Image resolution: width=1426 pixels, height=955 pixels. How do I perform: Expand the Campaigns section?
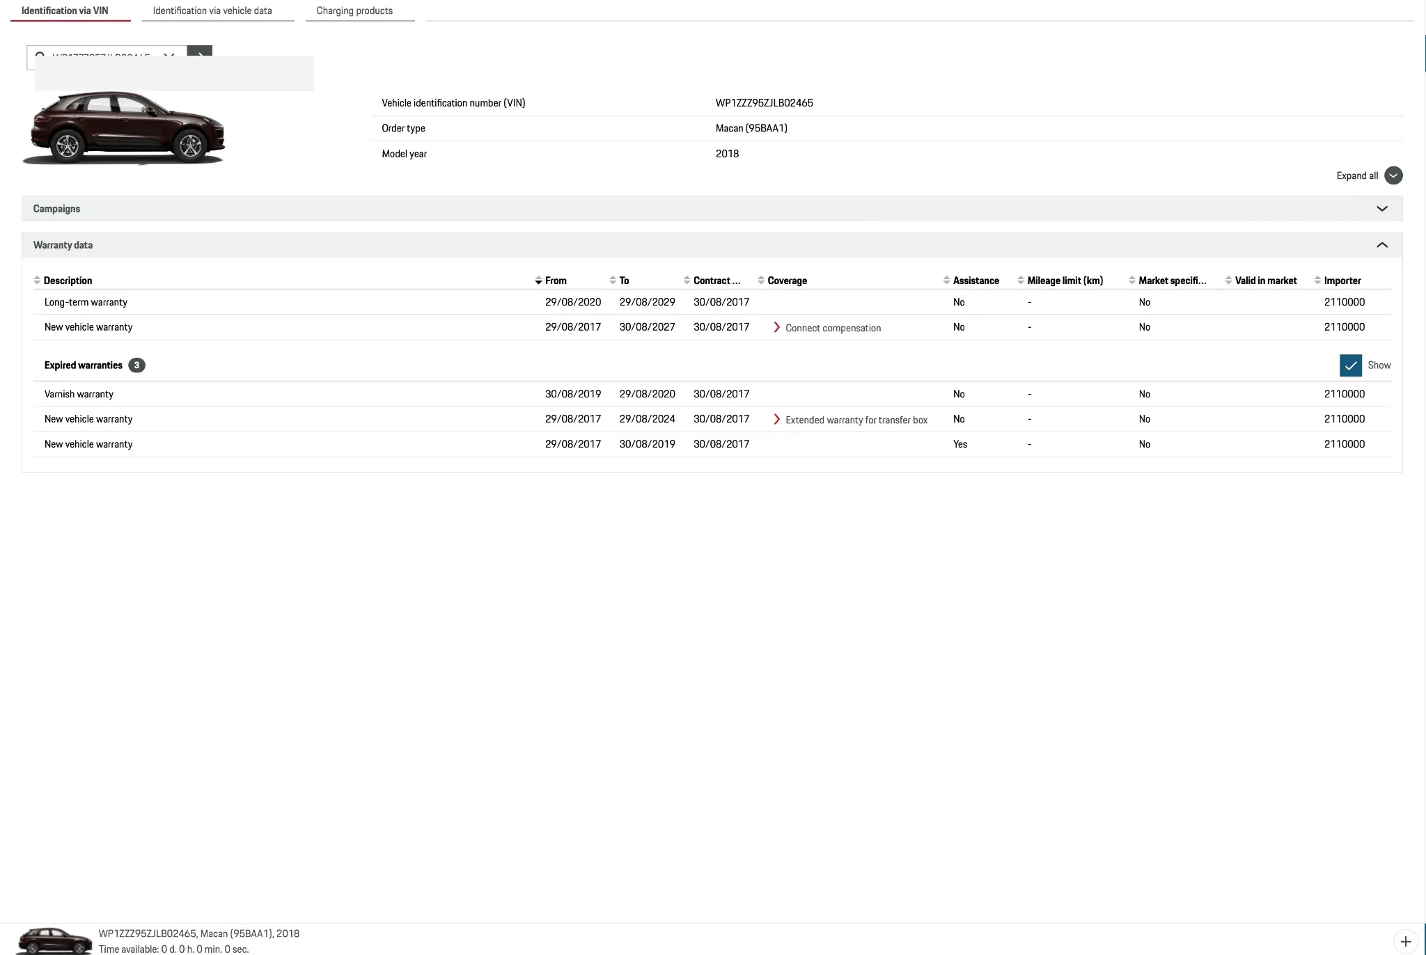(1381, 209)
